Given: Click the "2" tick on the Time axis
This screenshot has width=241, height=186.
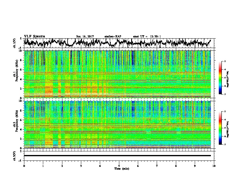Looking at the screenshot, I should coord(62,166).
